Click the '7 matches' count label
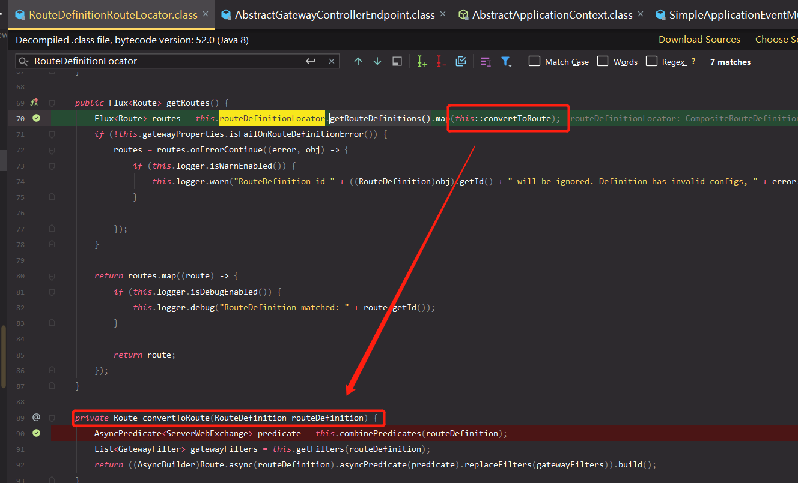 tap(730, 62)
